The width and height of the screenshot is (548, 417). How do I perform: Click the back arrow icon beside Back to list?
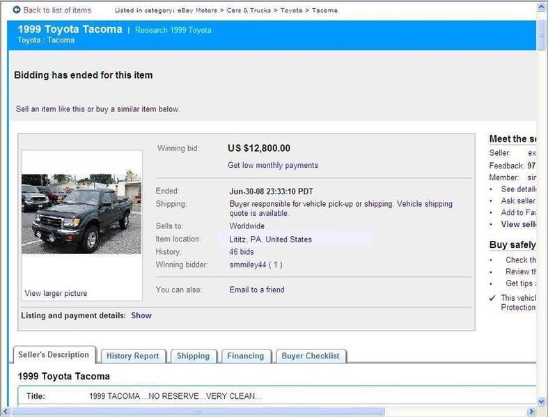pyautogui.click(x=17, y=10)
